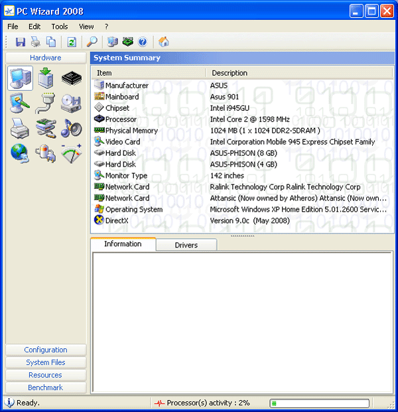
Task: Click the Print toolbar icon
Action: tap(36, 42)
